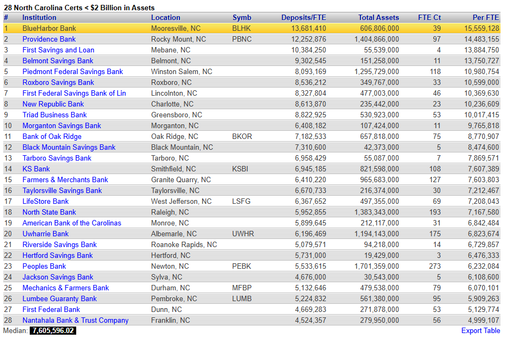Open Morganton Savings Bank link
The height and width of the screenshot is (339, 507).
(x=62, y=126)
